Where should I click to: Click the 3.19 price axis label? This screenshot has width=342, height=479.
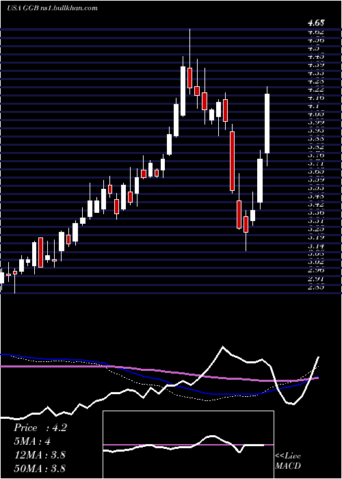(x=316, y=237)
